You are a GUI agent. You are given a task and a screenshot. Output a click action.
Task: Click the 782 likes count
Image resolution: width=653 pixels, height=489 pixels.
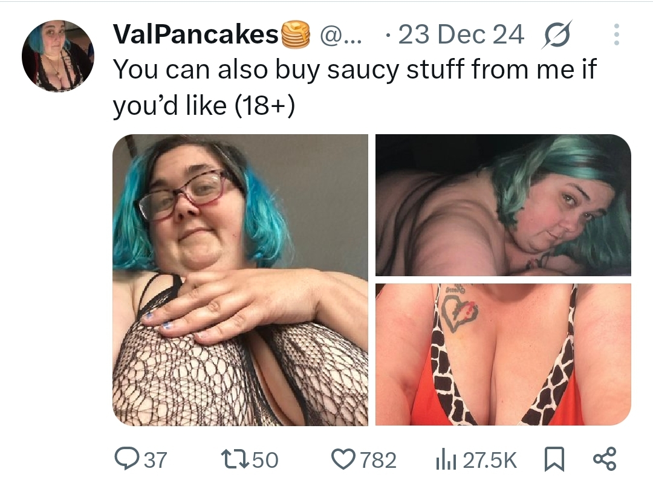(x=378, y=460)
